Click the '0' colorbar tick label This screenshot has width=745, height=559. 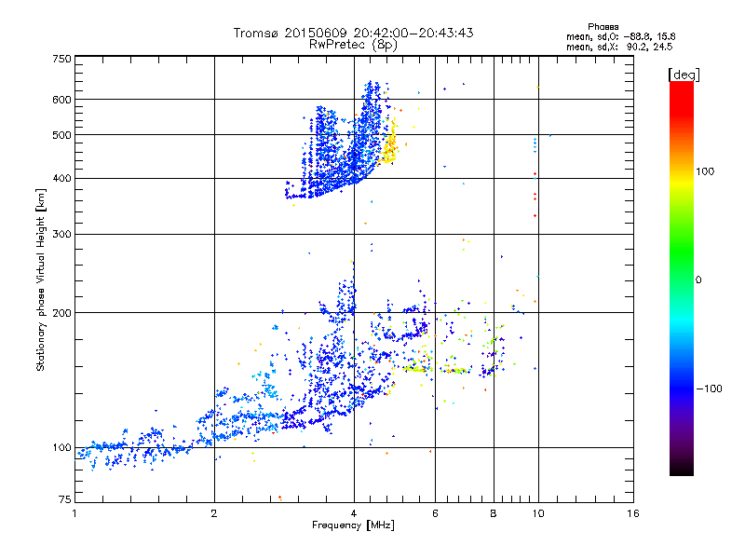pos(698,280)
